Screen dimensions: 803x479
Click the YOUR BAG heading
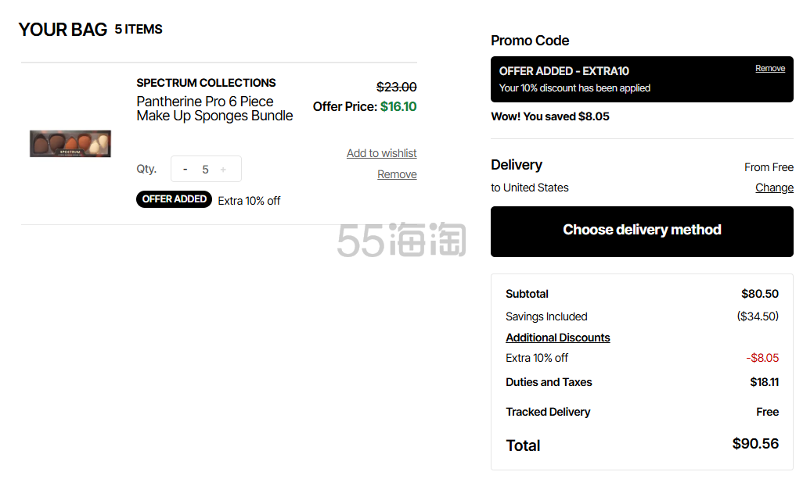63,30
